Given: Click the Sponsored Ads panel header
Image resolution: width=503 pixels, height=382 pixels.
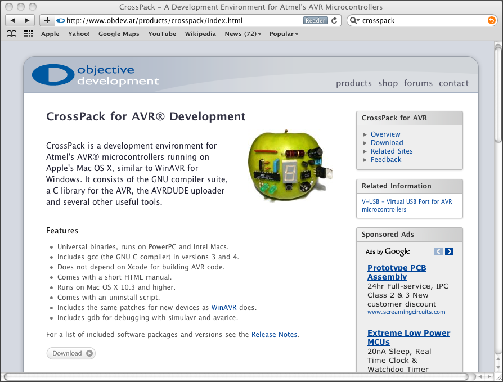Looking at the screenshot, I should [410, 235].
